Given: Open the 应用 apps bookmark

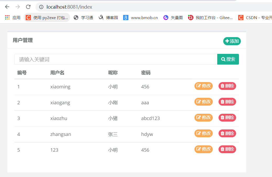Looking at the screenshot, I should tap(13, 18).
